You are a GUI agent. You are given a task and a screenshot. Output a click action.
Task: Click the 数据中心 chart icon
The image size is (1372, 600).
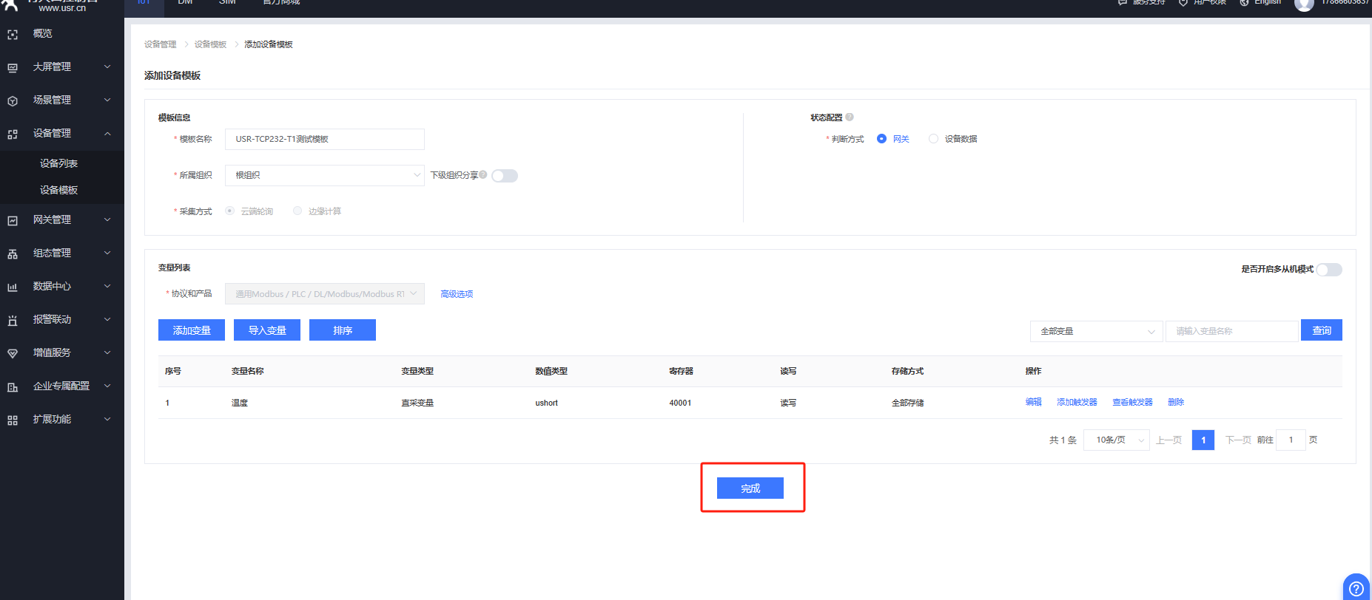[x=13, y=287]
